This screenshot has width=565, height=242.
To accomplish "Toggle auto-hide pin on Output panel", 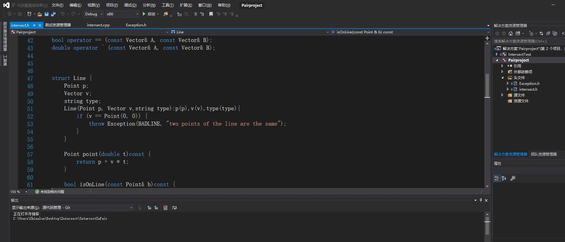I will click(481, 200).
